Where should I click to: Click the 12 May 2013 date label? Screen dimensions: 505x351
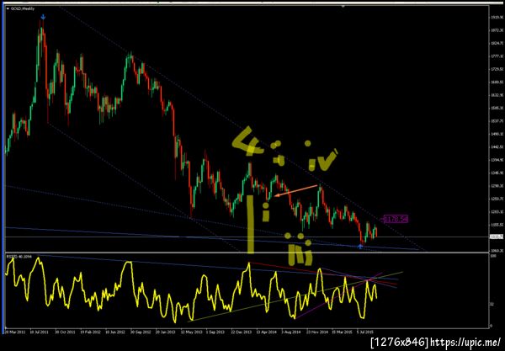point(190,332)
